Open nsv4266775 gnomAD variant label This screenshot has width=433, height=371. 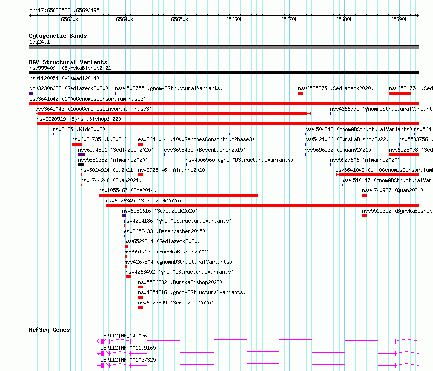point(381,109)
